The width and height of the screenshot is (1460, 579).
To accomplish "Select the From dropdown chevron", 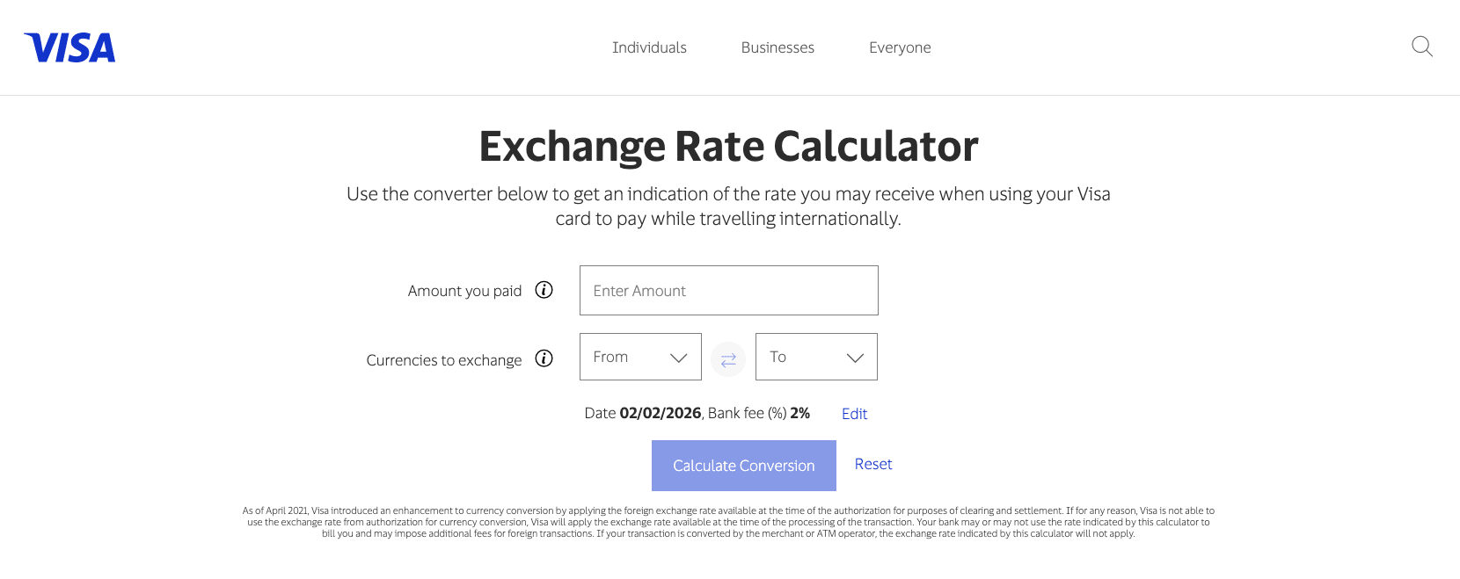I will click(x=678, y=357).
